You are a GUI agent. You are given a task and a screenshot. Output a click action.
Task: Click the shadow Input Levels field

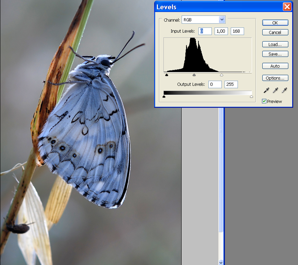pyautogui.click(x=205, y=31)
